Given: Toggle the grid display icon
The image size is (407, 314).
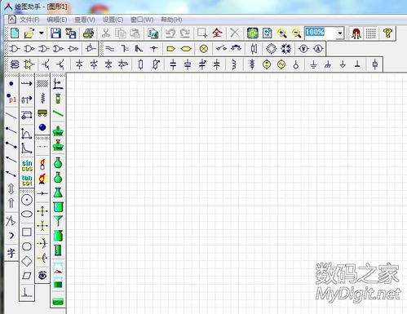Looking at the screenshot, I should (370, 33).
